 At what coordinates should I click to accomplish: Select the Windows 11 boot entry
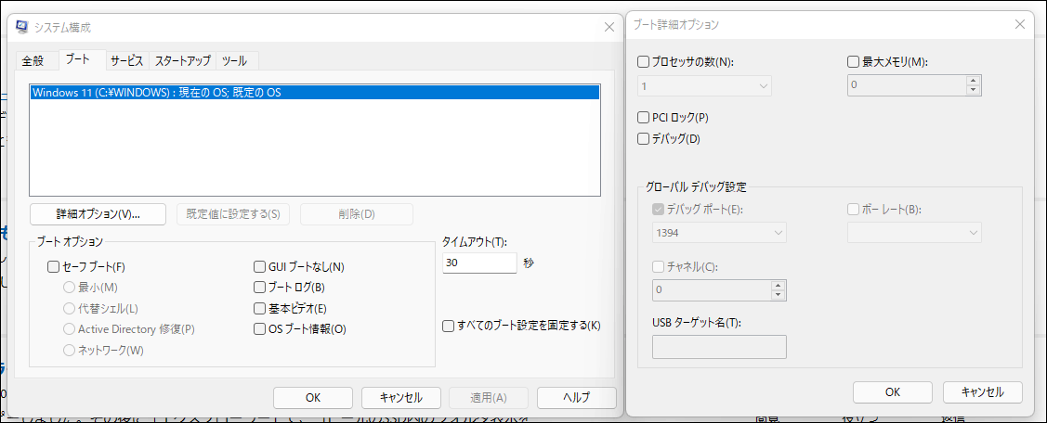(315, 93)
